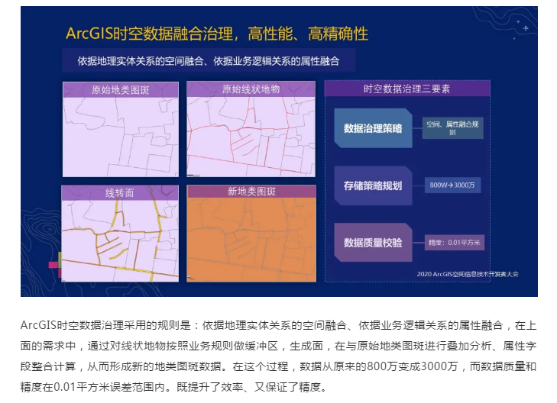Click the '空间、属性融合规则' label box
Image resolution: width=557 pixels, height=403 pixels.
point(452,128)
